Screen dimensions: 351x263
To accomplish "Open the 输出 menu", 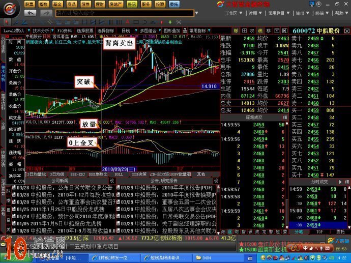I will point(302,13).
